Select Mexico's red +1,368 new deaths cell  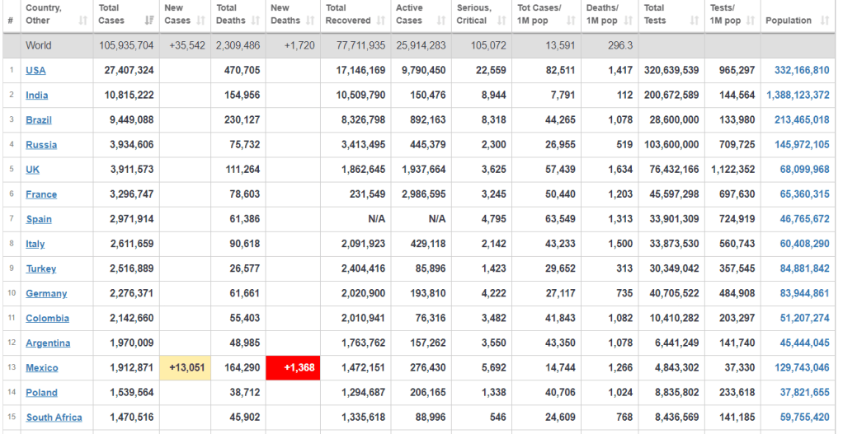pyautogui.click(x=293, y=368)
